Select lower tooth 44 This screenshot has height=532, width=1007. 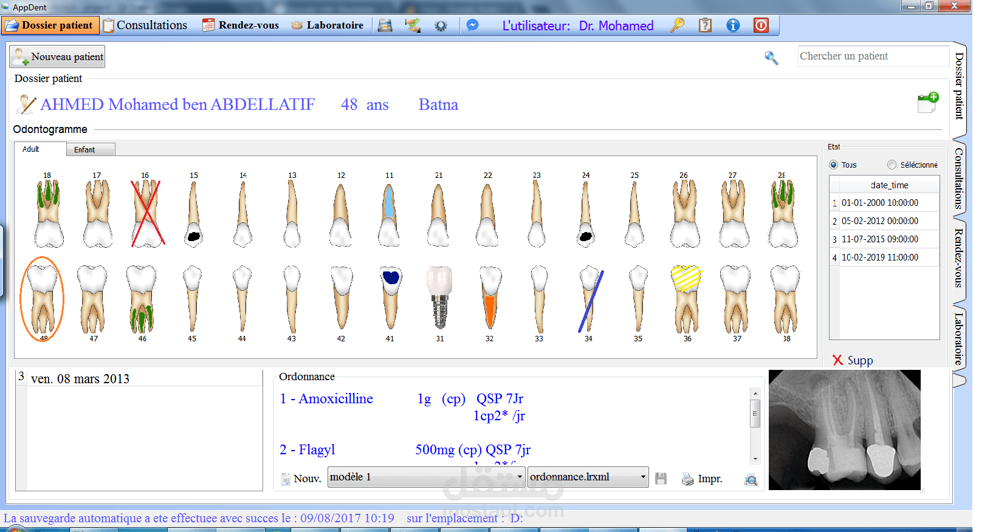[x=242, y=301]
